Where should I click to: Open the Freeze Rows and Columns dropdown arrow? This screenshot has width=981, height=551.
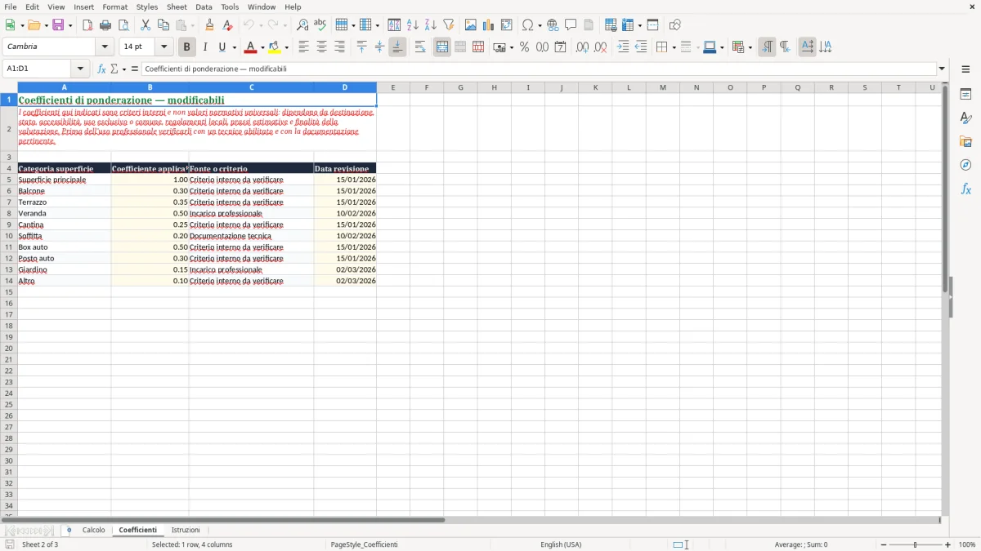(641, 25)
